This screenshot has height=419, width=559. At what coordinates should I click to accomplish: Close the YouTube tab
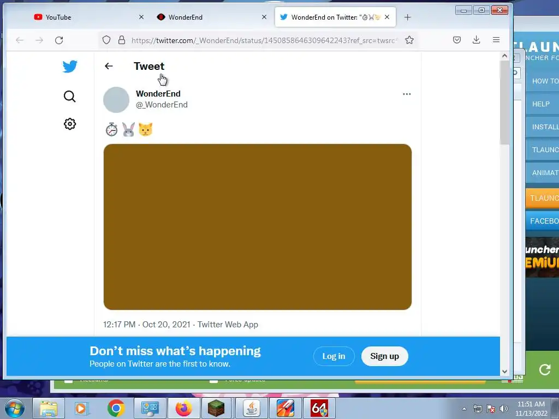click(141, 17)
